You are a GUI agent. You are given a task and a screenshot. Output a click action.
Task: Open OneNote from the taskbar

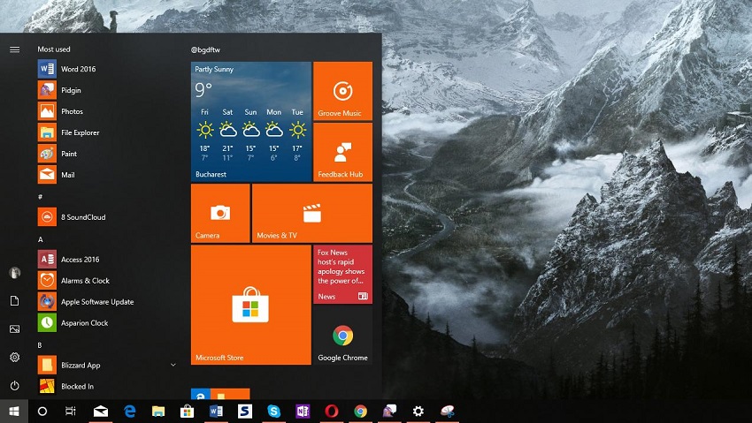(303, 412)
